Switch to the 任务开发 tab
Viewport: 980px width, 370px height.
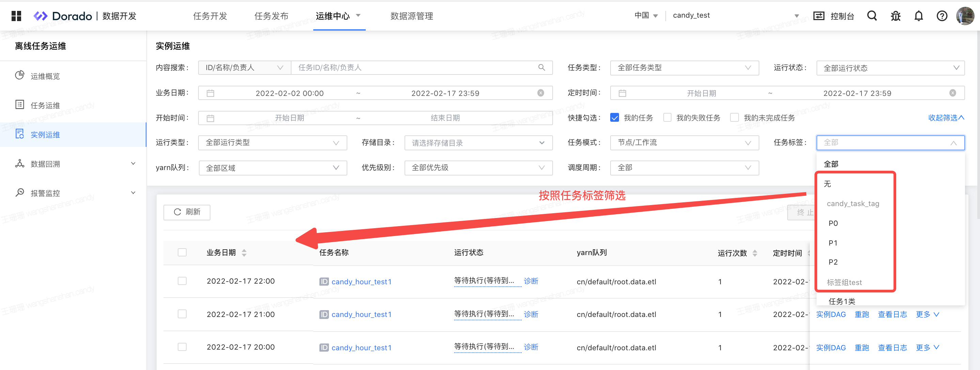[210, 16]
